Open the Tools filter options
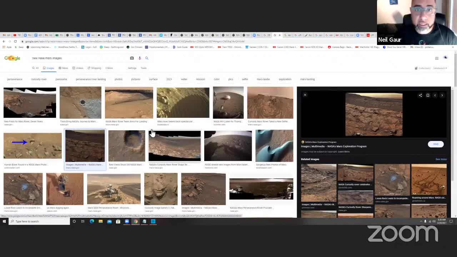The image size is (457, 257). [x=144, y=68]
